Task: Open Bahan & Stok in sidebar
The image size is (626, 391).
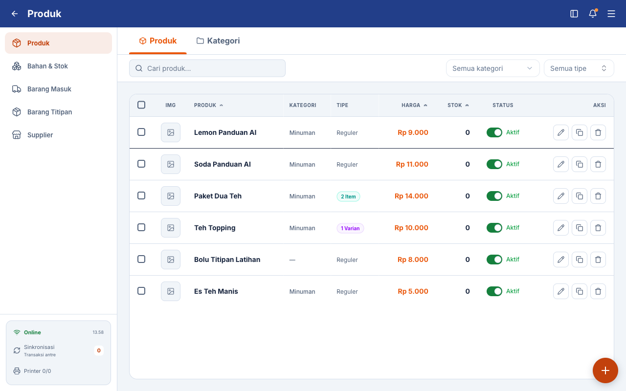Action: [x=59, y=66]
